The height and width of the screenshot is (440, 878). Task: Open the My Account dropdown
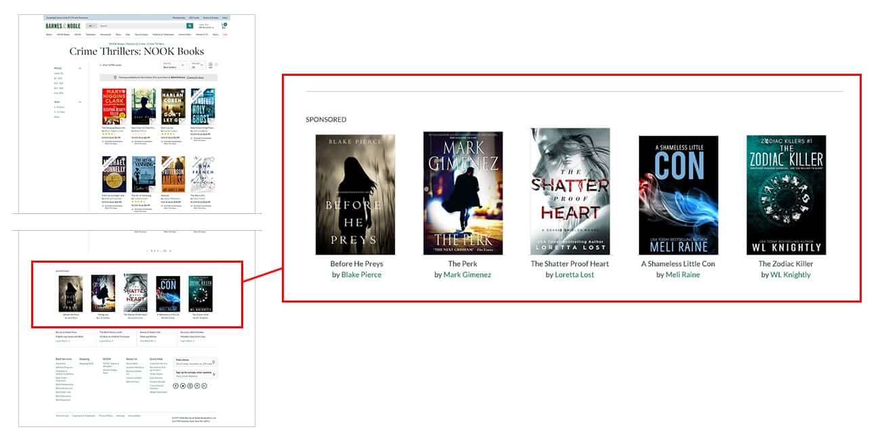[207, 27]
